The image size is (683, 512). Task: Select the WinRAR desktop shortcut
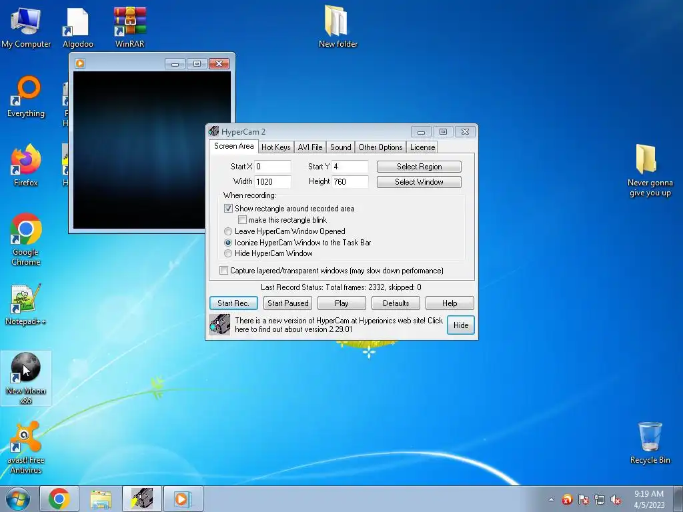[x=130, y=27]
